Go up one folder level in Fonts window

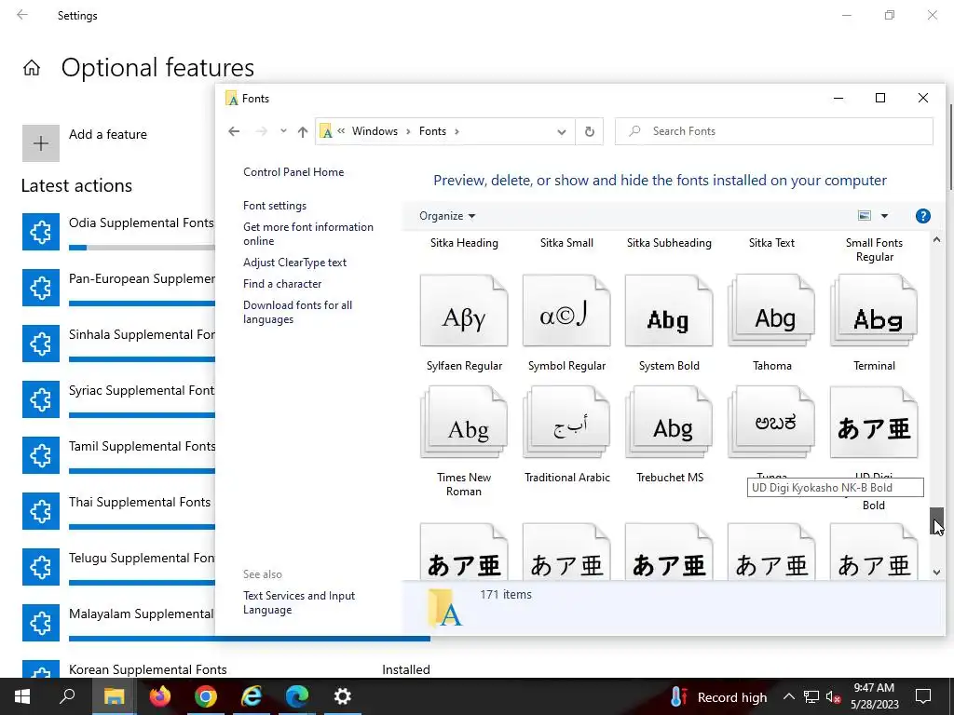tap(303, 131)
